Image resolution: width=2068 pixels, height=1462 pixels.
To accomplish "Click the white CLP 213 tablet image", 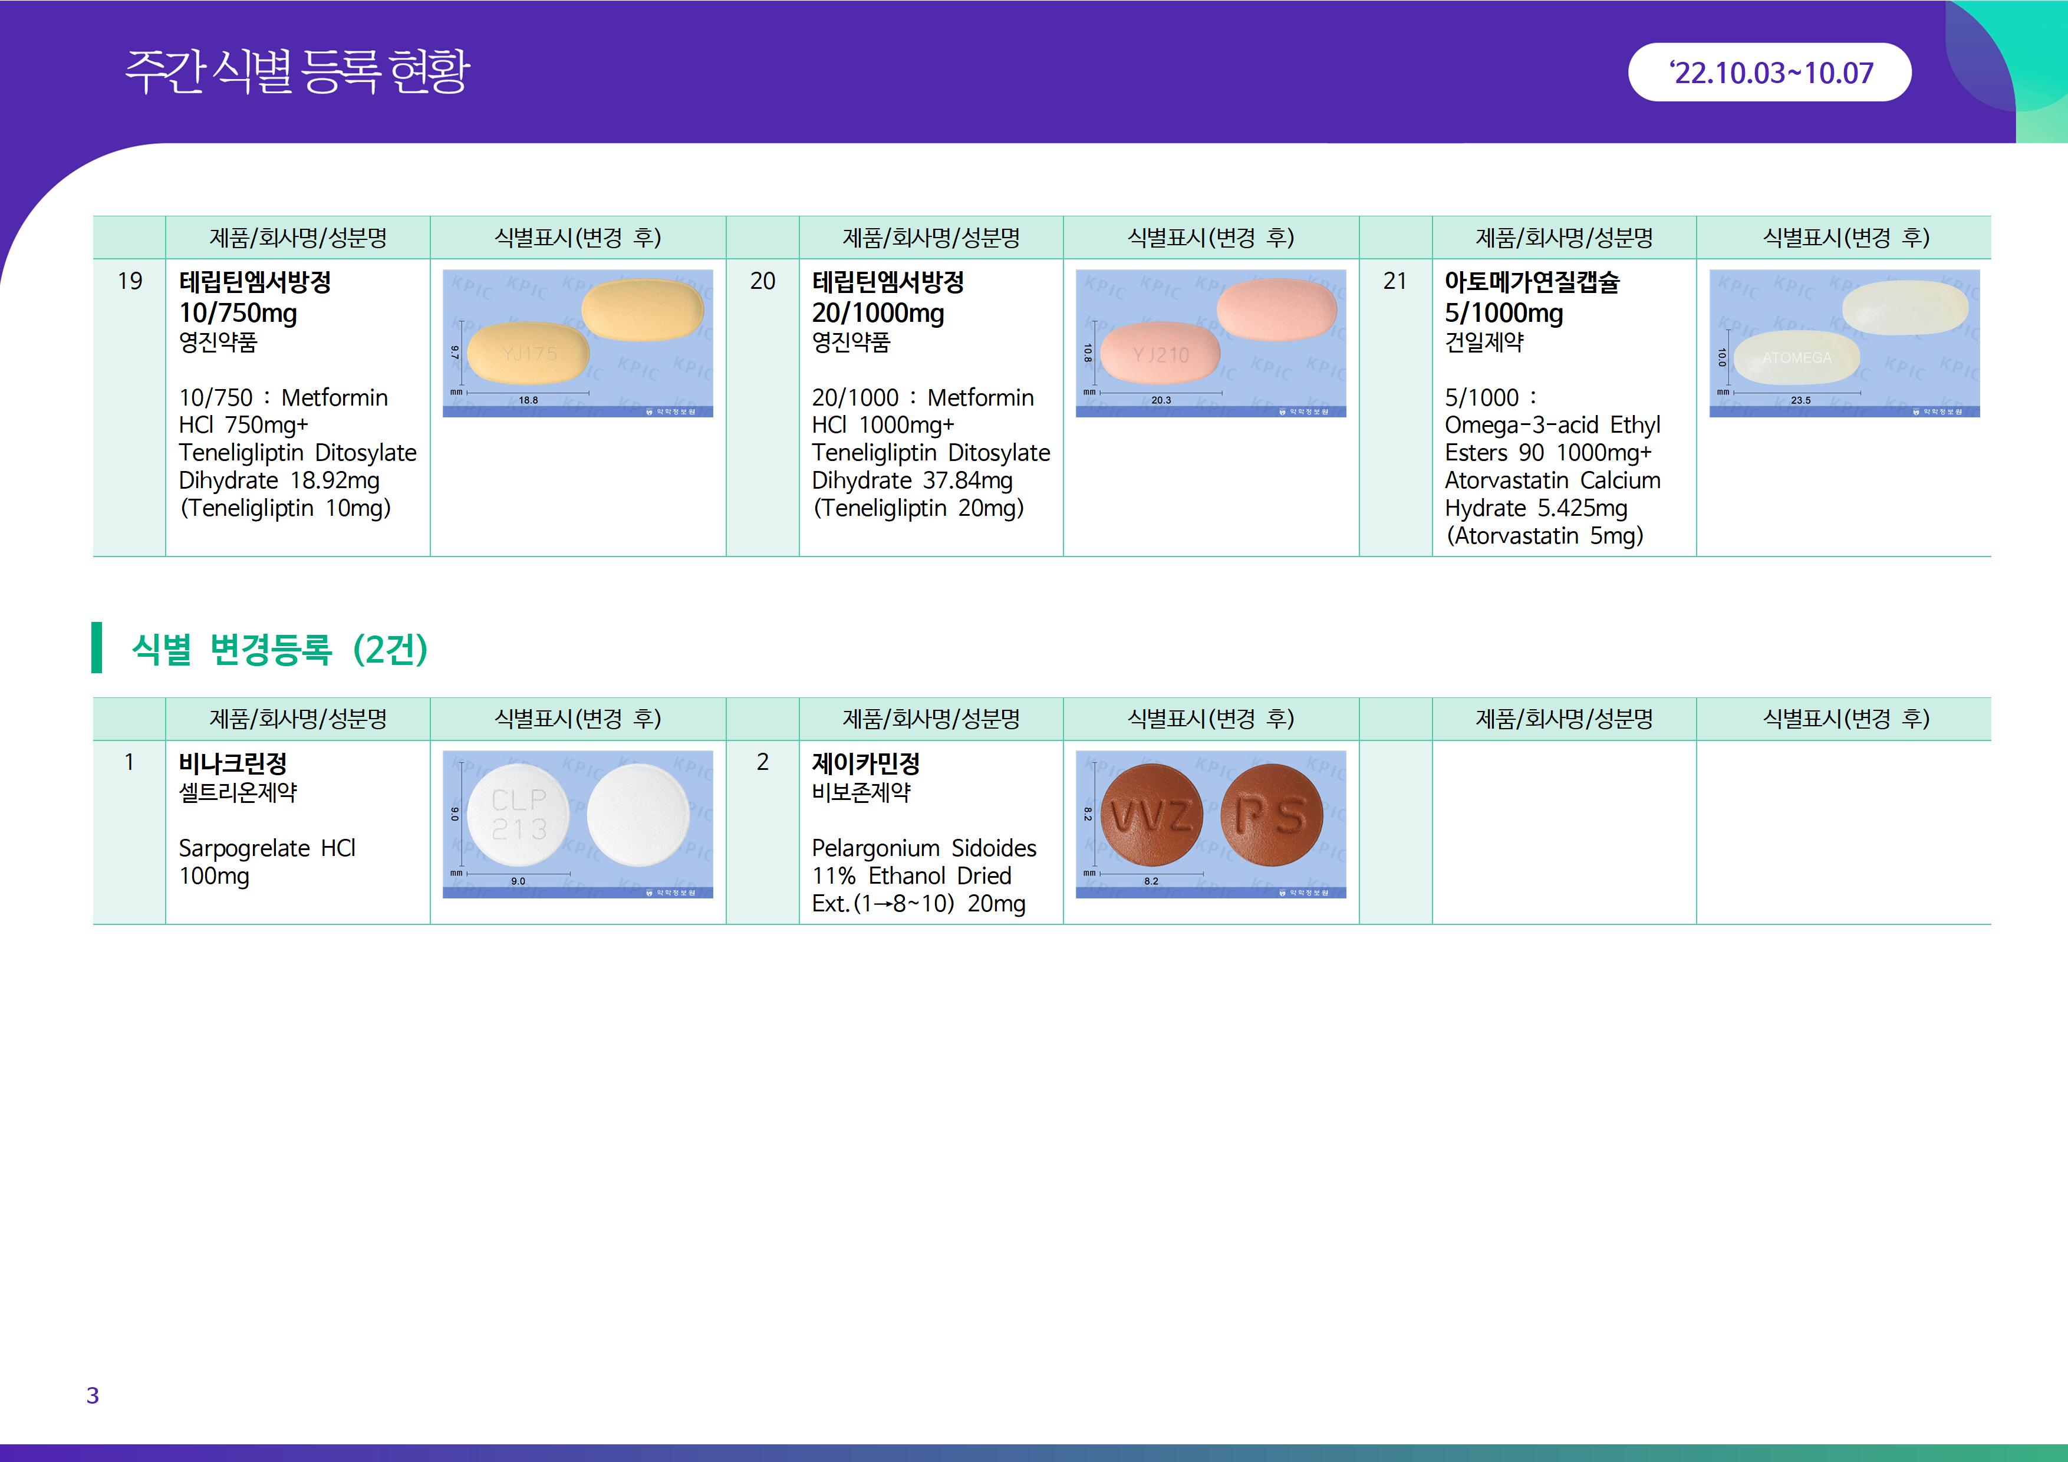I will 577,824.
